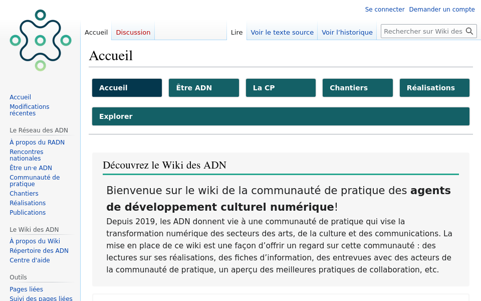Open Voir l'historique page
This screenshot has width=481, height=301.
coord(347,32)
